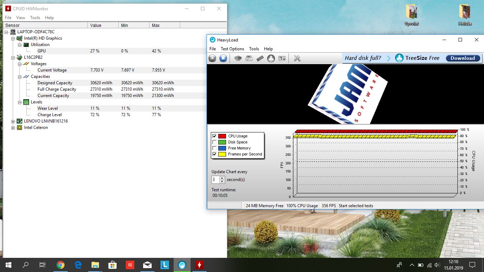484x272 pixels.
Task: Click the update interval seconds field
Action: (215, 180)
